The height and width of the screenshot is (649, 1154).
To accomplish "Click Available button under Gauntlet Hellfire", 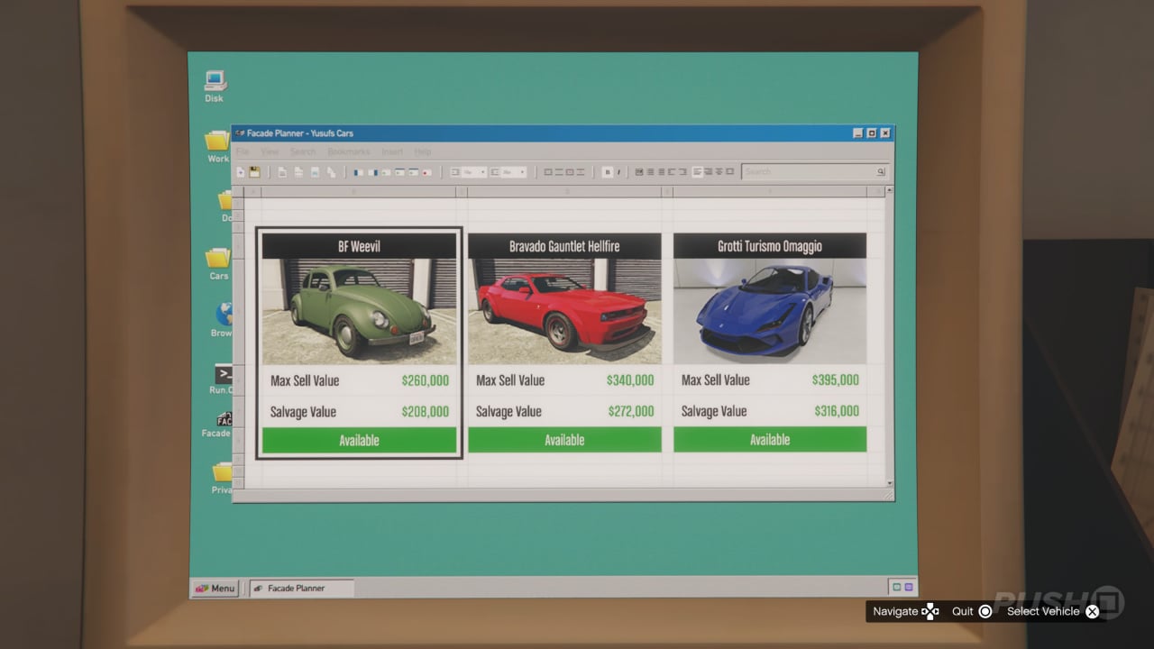I will tap(564, 440).
